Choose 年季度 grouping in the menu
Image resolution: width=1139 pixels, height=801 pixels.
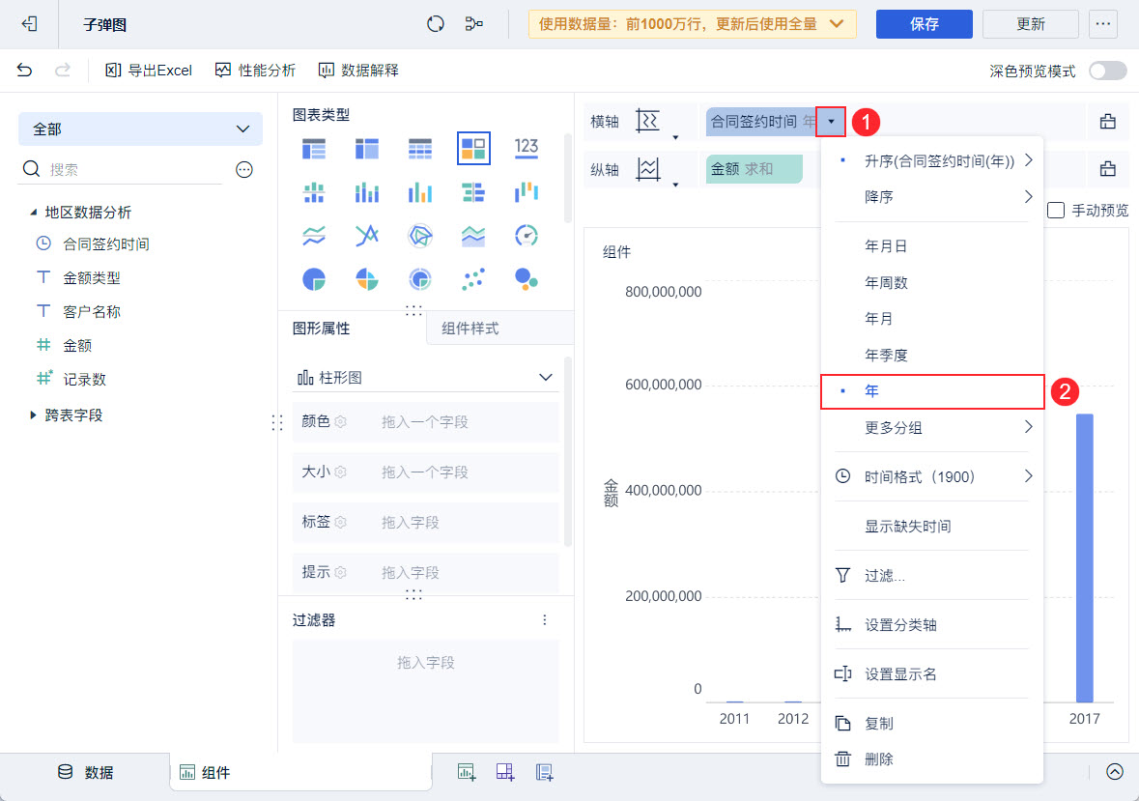[x=932, y=356]
